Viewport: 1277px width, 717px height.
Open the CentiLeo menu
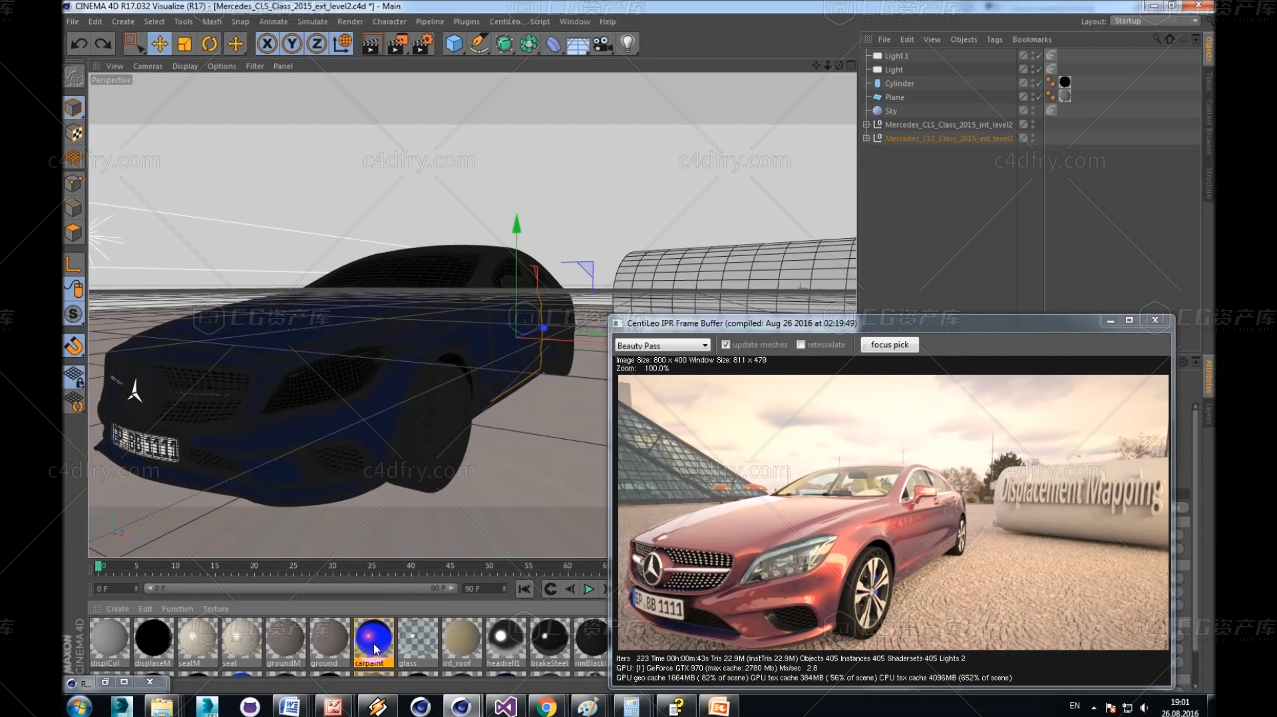504,21
